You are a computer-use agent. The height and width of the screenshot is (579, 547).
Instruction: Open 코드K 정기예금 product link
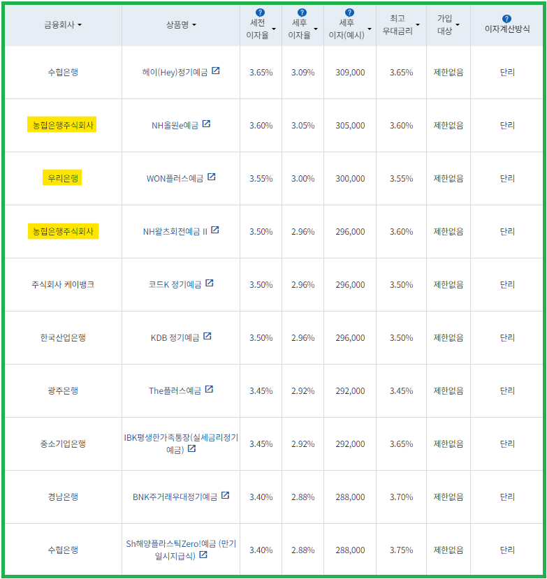[x=175, y=285]
